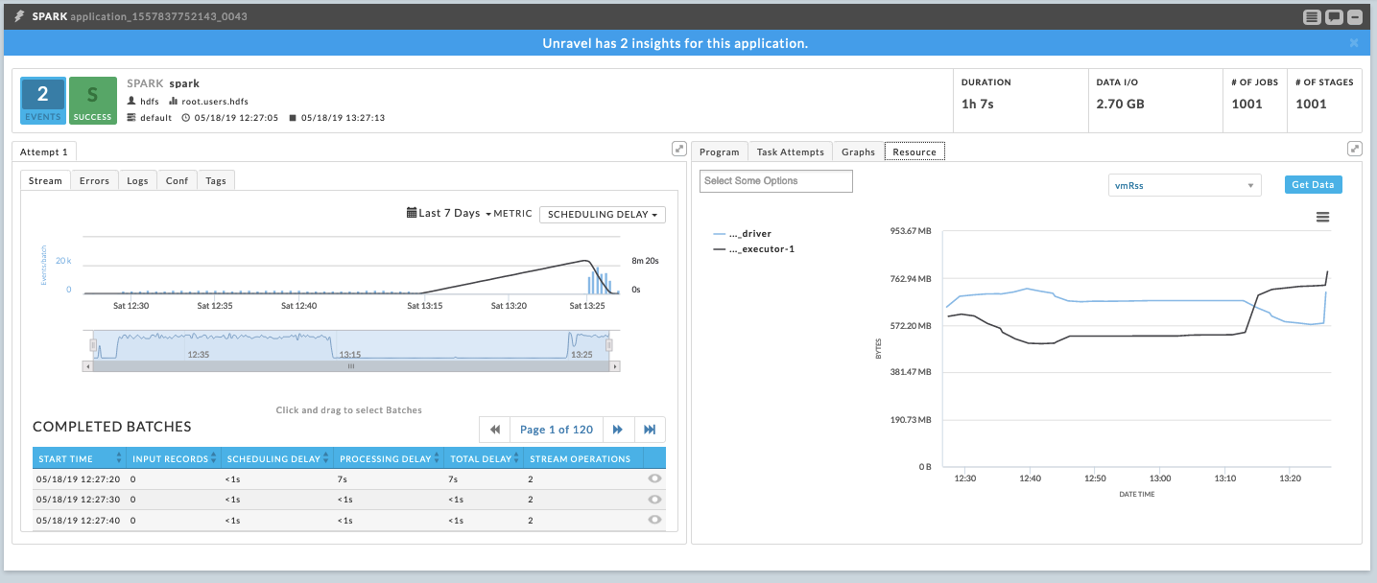
Task: Go to first page of batches
Action: coord(495,430)
